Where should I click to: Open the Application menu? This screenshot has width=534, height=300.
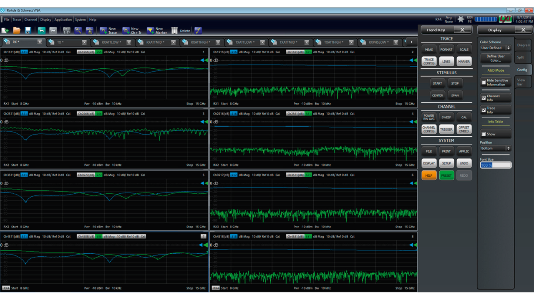pyautogui.click(x=63, y=20)
